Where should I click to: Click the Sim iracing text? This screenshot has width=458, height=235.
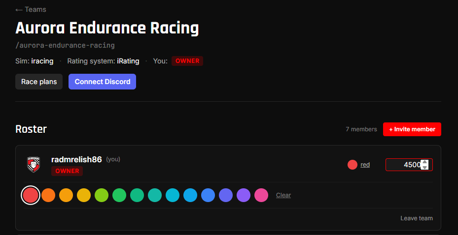pyautogui.click(x=34, y=61)
